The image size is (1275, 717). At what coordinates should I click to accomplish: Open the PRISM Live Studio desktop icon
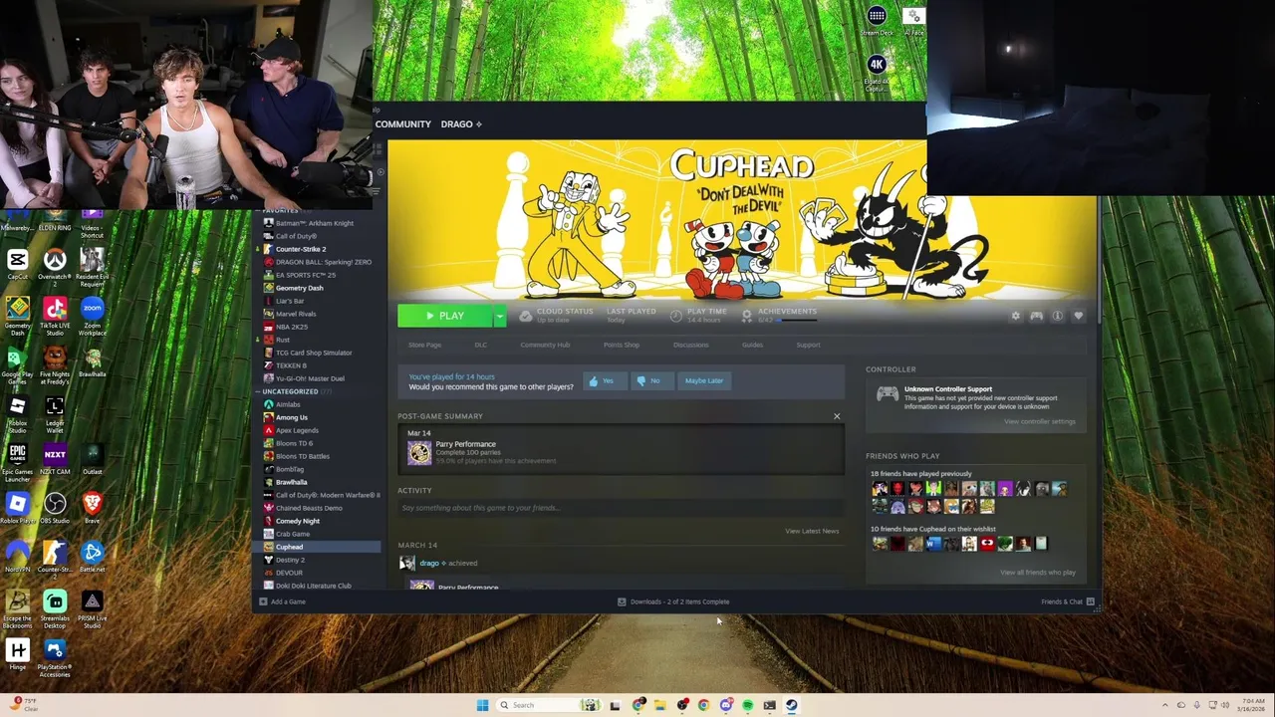coord(92,609)
